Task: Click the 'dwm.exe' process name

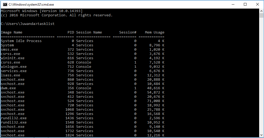Action: tap(8, 88)
